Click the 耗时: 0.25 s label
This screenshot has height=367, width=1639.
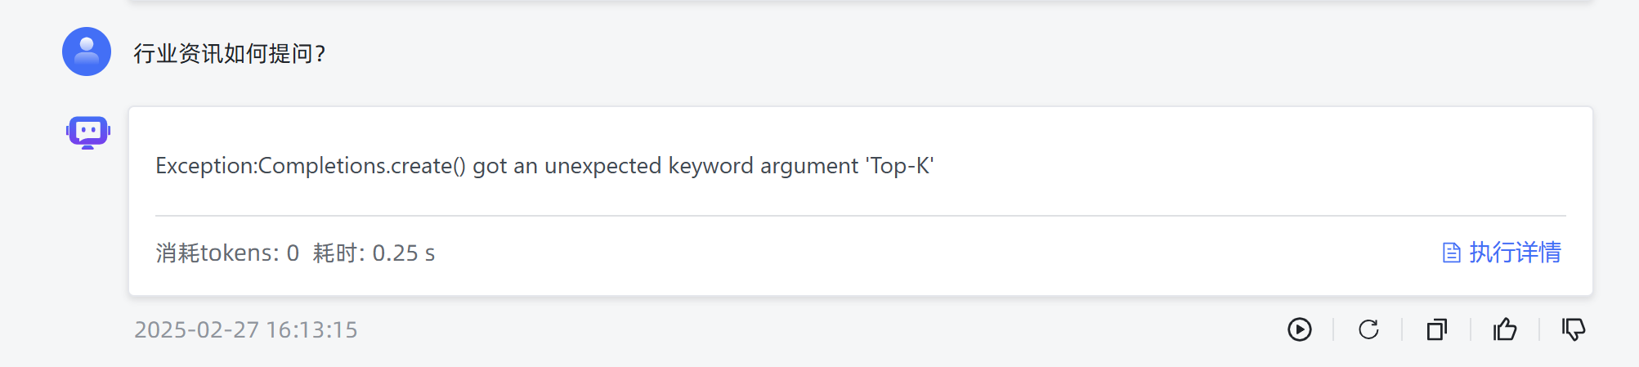click(374, 253)
